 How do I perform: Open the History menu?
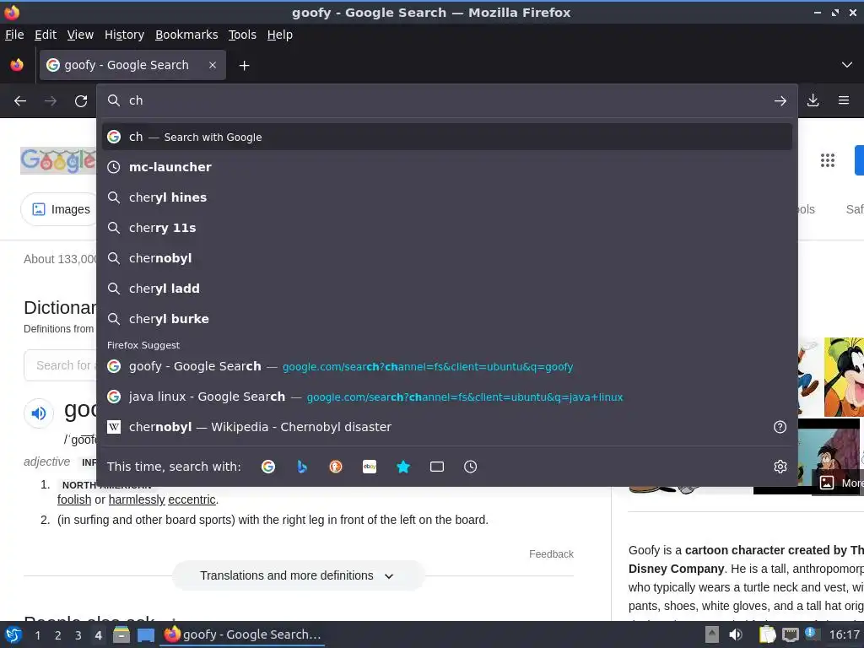point(125,35)
